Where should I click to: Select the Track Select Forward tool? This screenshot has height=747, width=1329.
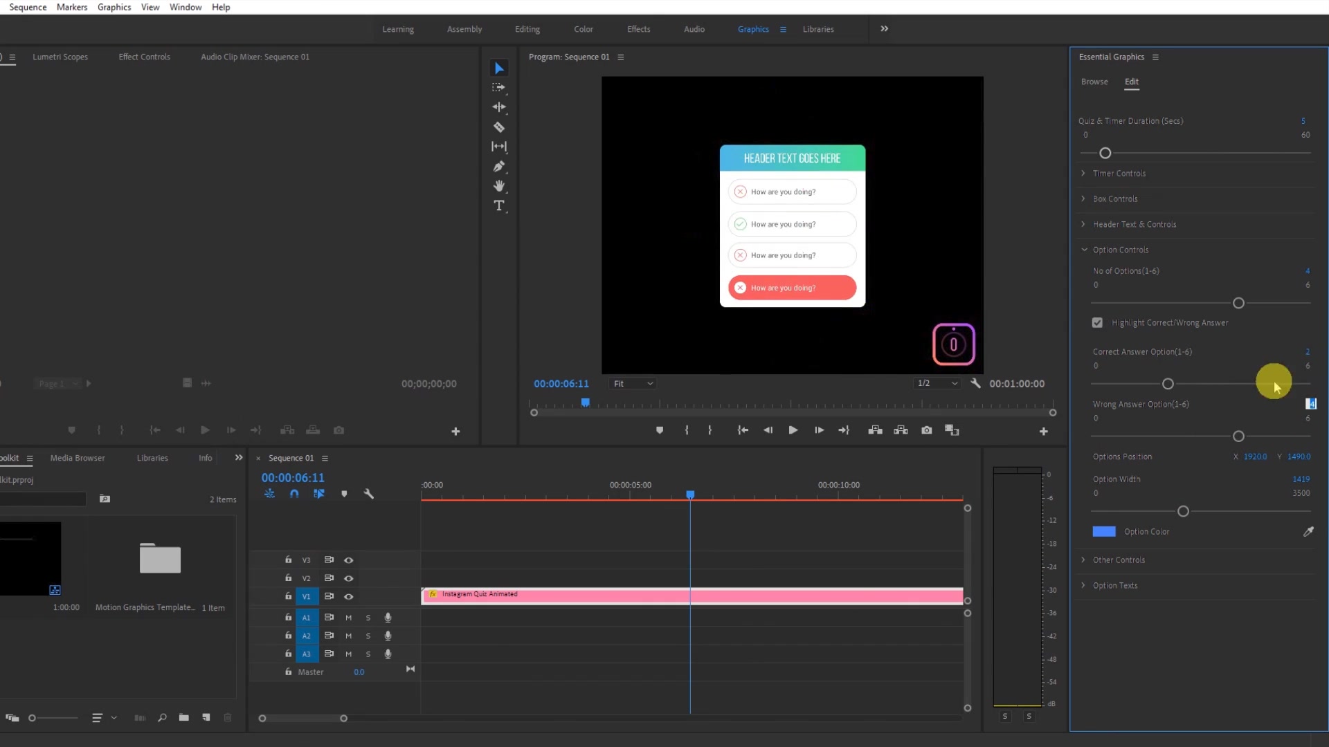pyautogui.click(x=499, y=88)
